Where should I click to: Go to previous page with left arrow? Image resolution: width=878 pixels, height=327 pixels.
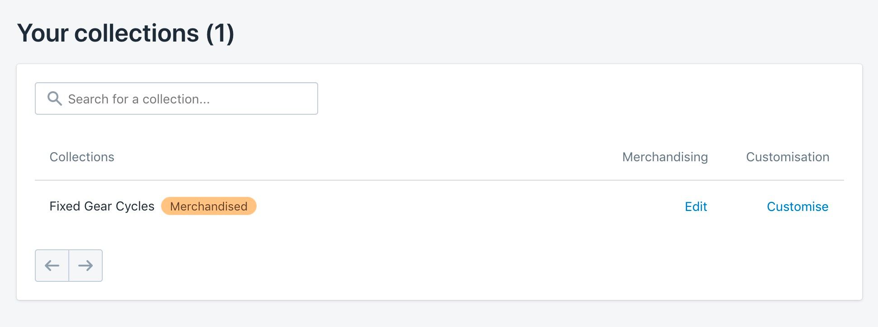point(52,266)
